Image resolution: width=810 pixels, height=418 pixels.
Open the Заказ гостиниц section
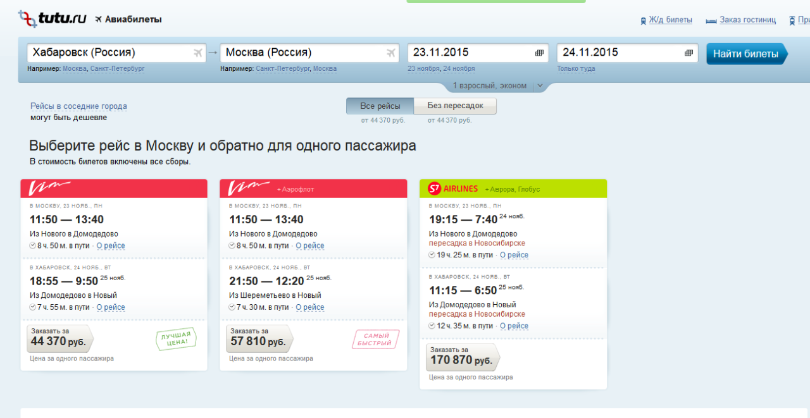click(x=747, y=20)
